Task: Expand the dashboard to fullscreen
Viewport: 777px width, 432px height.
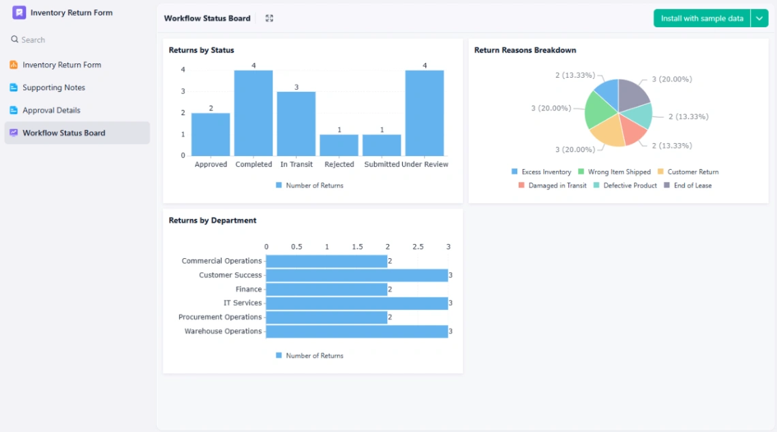Action: click(269, 18)
